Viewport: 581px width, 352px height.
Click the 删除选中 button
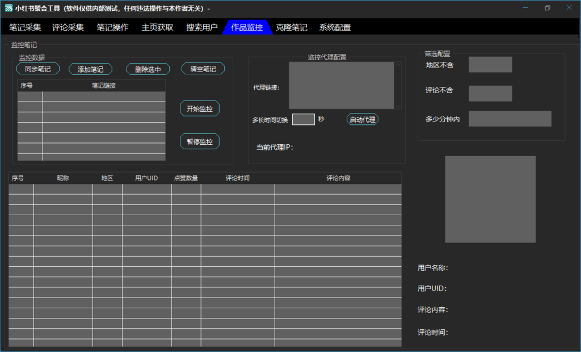point(148,69)
